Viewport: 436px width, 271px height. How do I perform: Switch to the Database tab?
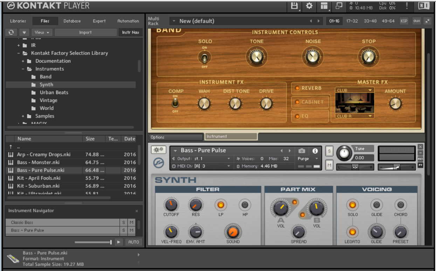[72, 21]
